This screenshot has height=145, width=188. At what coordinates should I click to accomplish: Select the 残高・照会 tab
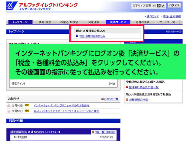45,22
